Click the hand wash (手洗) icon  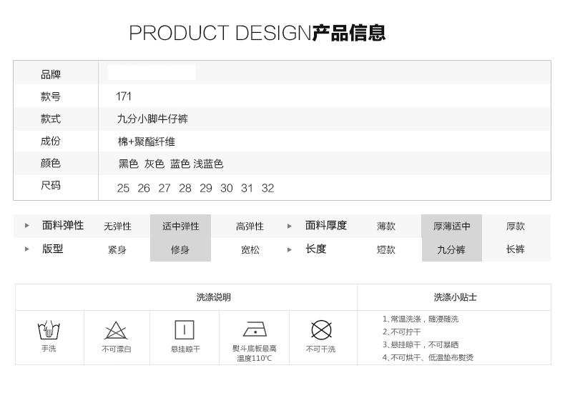(49, 330)
